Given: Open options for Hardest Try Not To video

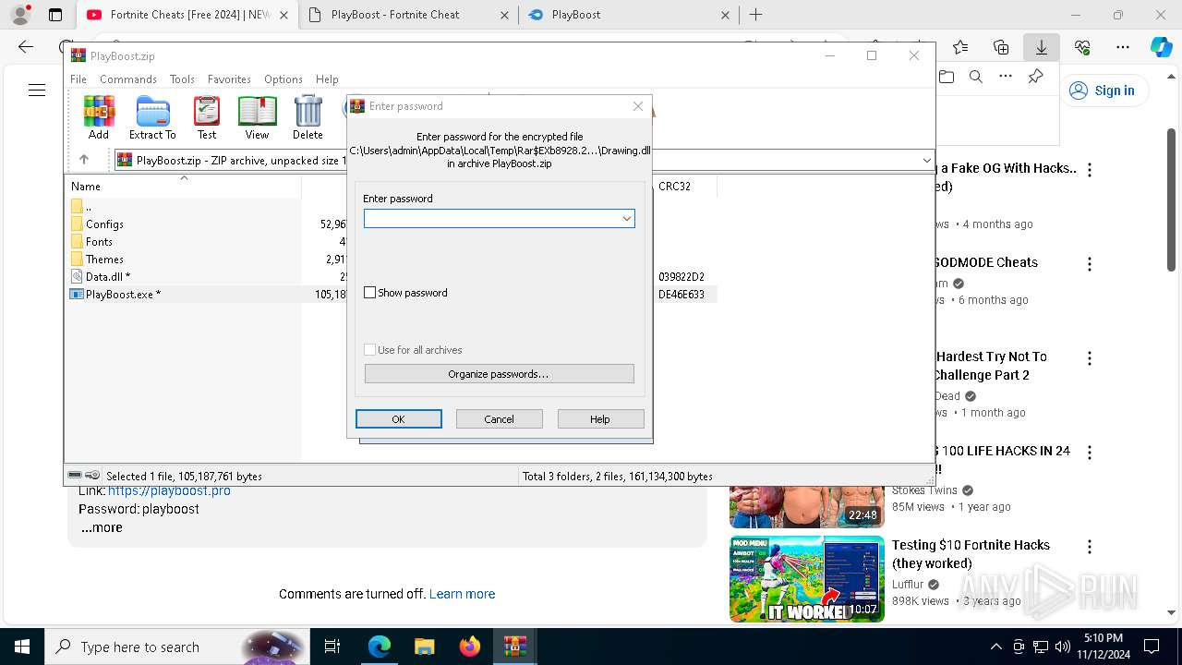Looking at the screenshot, I should coord(1090,358).
